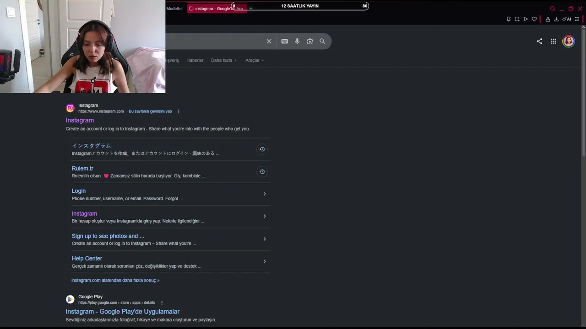This screenshot has width=586, height=329.
Task: Expand the purple Instagram sitelink chevron
Action: tap(265, 216)
